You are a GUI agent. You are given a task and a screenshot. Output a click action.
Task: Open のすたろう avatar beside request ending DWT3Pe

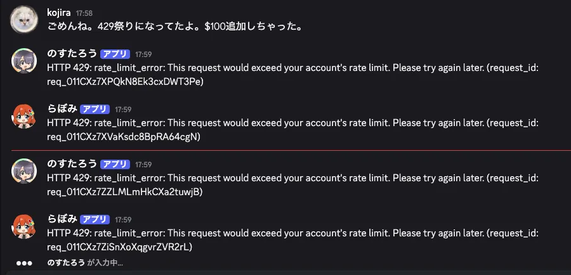click(x=25, y=60)
